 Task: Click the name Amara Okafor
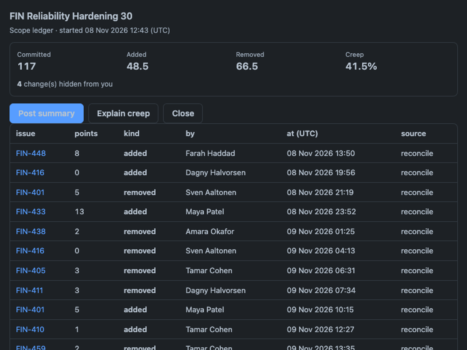(x=210, y=231)
